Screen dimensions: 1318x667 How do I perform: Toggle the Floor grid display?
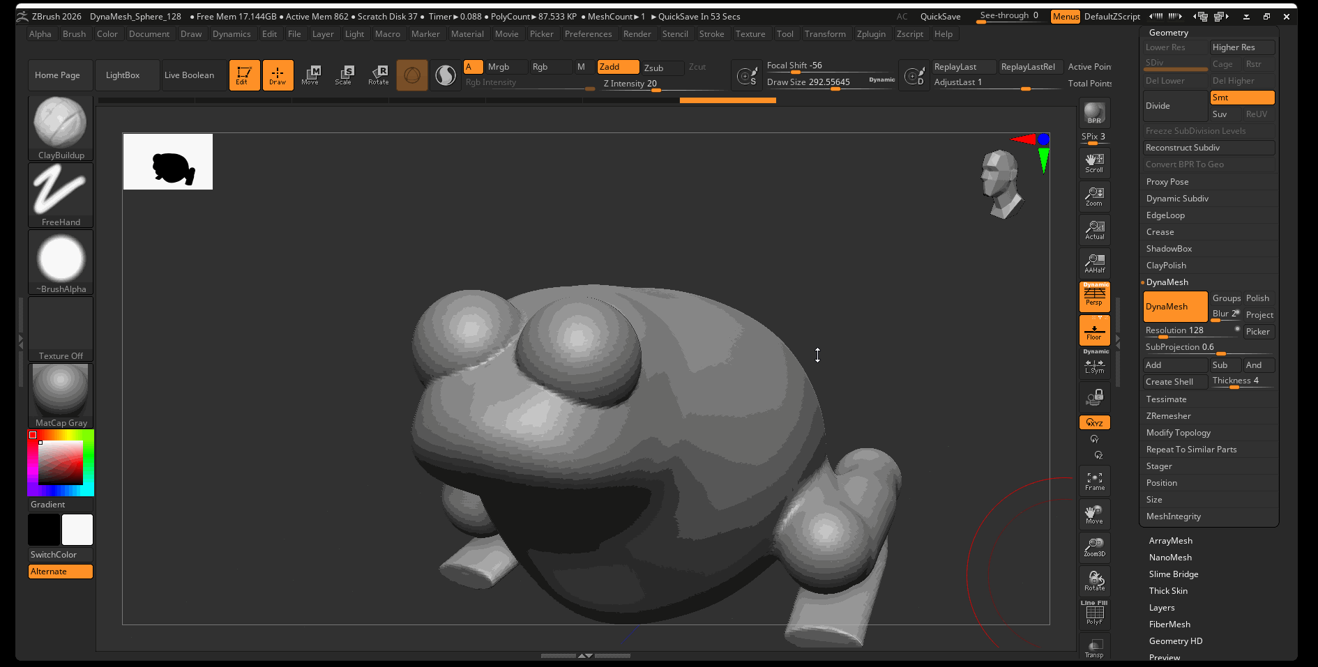(x=1094, y=330)
